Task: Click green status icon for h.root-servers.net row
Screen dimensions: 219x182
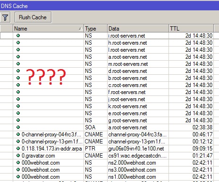Action: click(x=18, y=43)
